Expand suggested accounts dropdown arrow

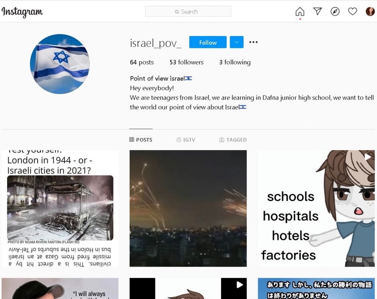[x=237, y=42]
